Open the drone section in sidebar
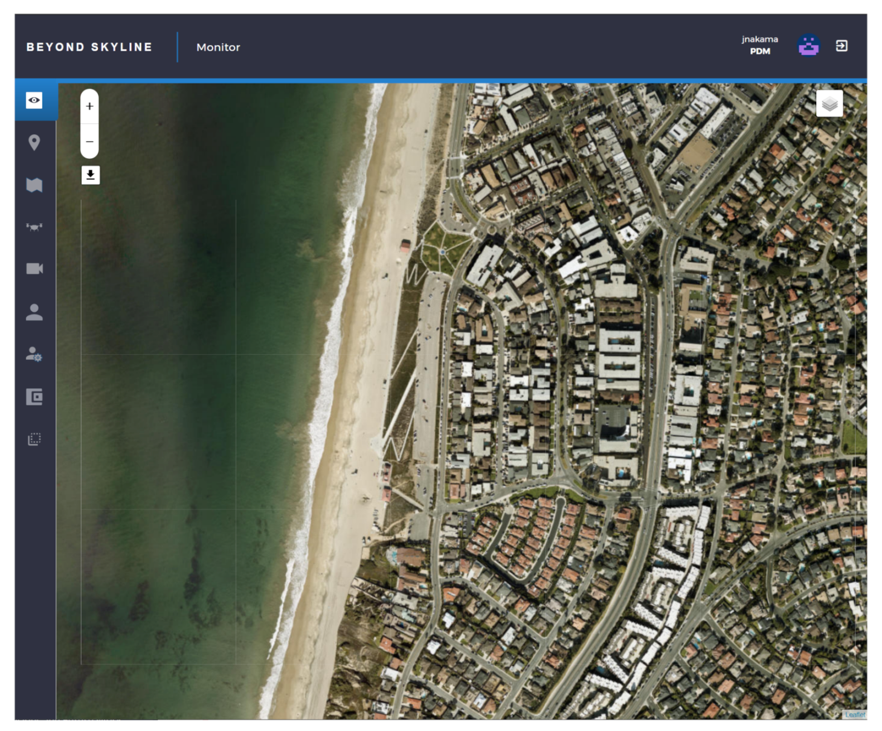Viewport: 882px width, 731px height. click(34, 227)
